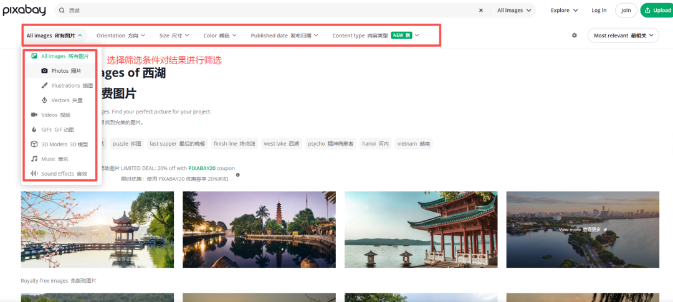673x302 pixels.
Task: Open the red pavilion lake photo
Action: (421, 230)
